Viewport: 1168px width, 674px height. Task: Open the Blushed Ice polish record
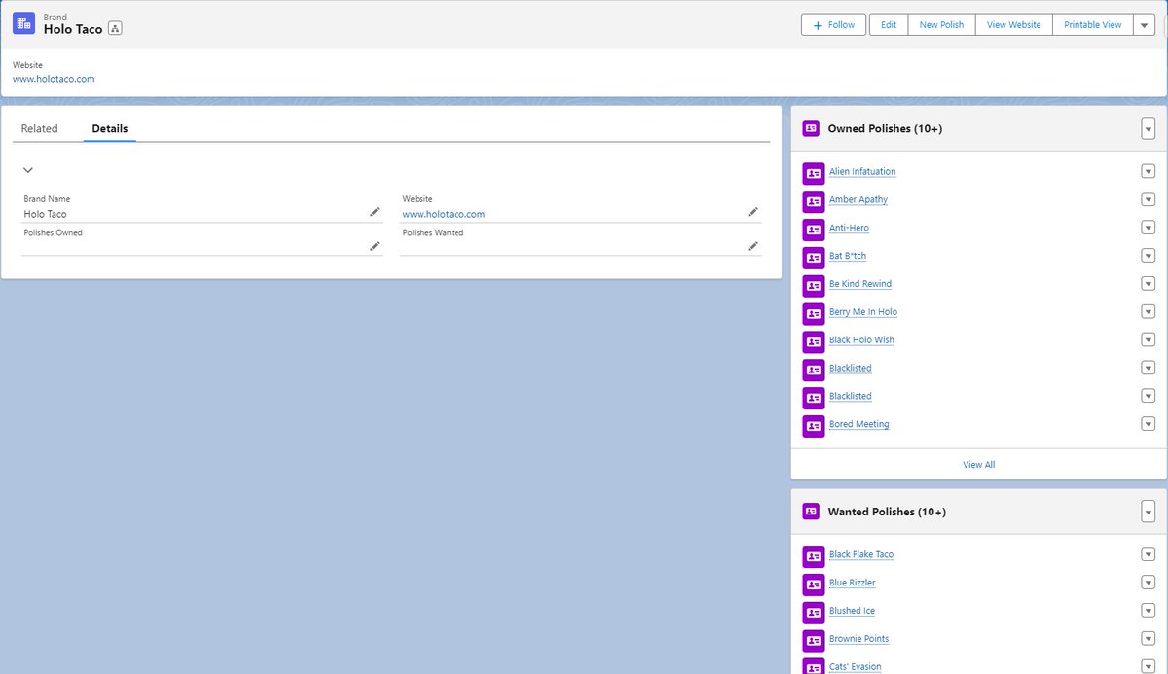[852, 611]
